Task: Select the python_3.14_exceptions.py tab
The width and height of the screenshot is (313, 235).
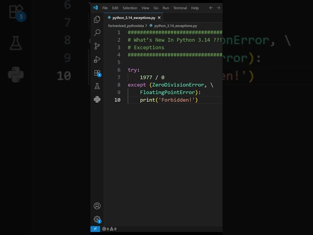Action: (x=134, y=18)
